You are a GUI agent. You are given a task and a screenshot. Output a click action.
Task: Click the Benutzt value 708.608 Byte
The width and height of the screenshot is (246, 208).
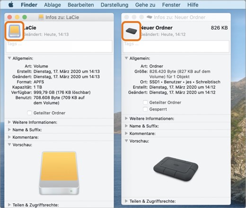[59, 100]
